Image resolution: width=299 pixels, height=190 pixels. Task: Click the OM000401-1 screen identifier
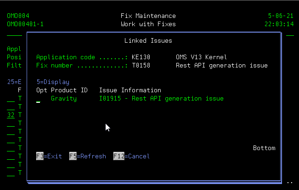coord(25,24)
